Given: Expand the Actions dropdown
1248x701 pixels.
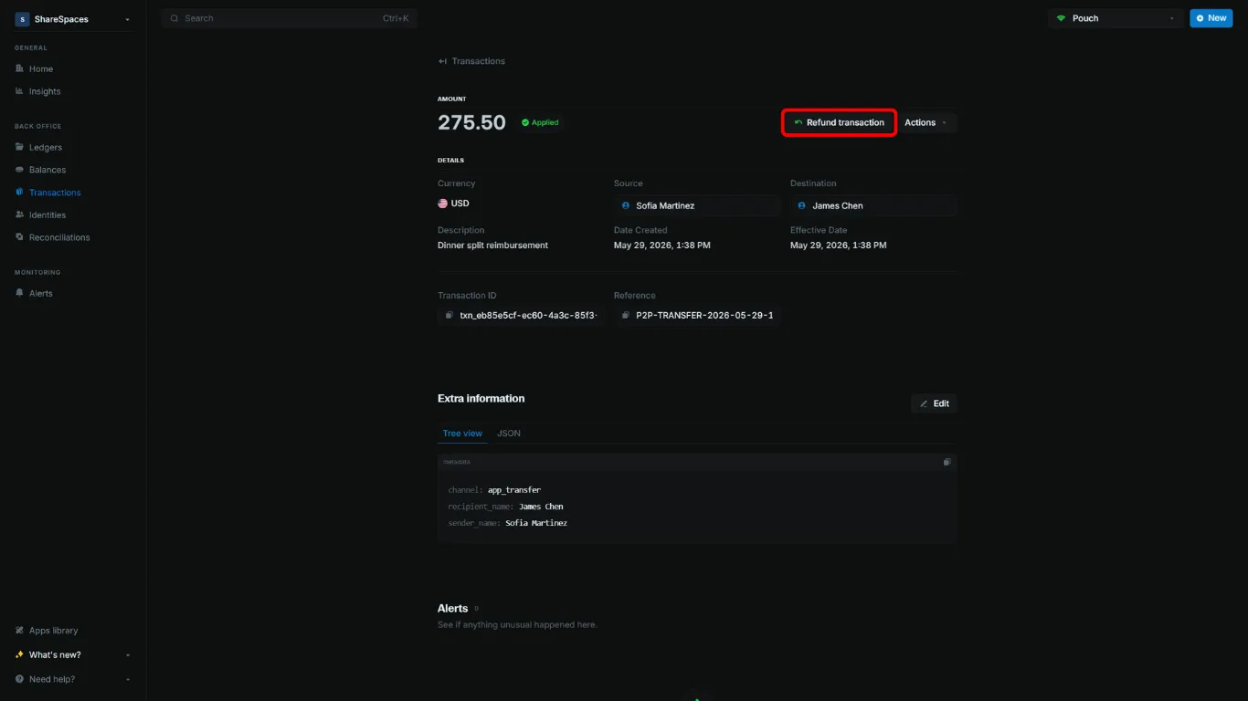Looking at the screenshot, I should [x=928, y=122].
